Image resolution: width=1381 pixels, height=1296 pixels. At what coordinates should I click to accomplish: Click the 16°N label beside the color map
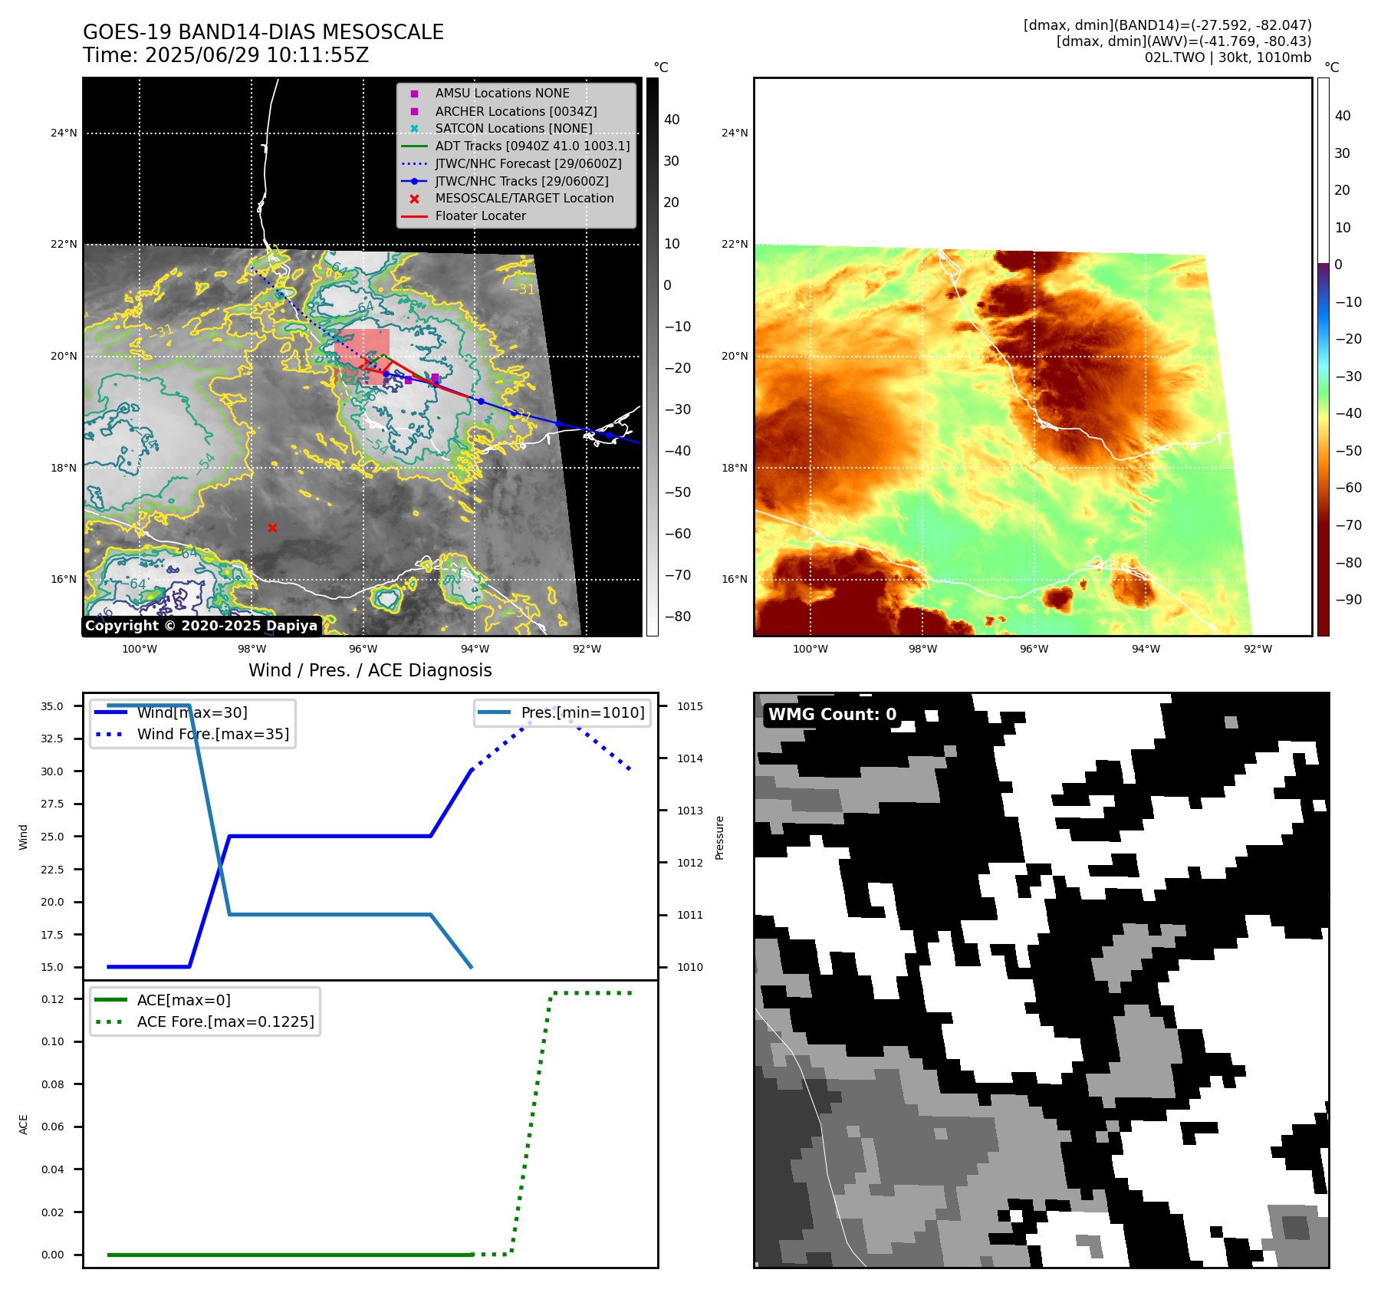click(x=735, y=579)
